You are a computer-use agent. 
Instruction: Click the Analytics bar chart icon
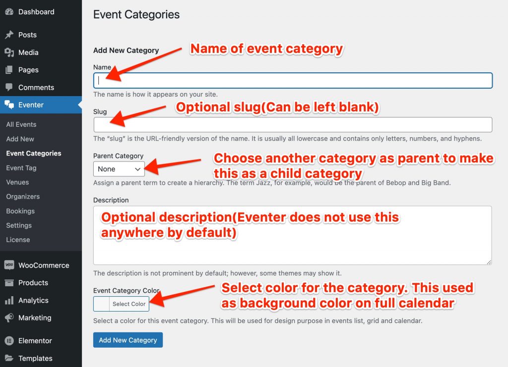pos(9,300)
